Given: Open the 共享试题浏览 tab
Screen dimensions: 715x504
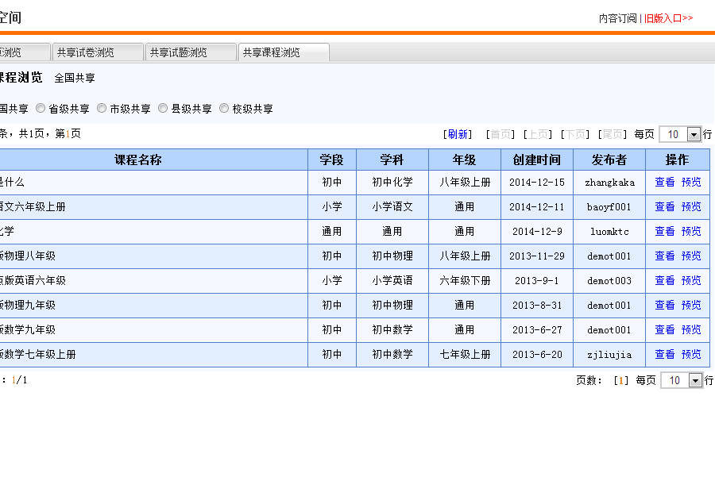Looking at the screenshot, I should pos(191,52).
